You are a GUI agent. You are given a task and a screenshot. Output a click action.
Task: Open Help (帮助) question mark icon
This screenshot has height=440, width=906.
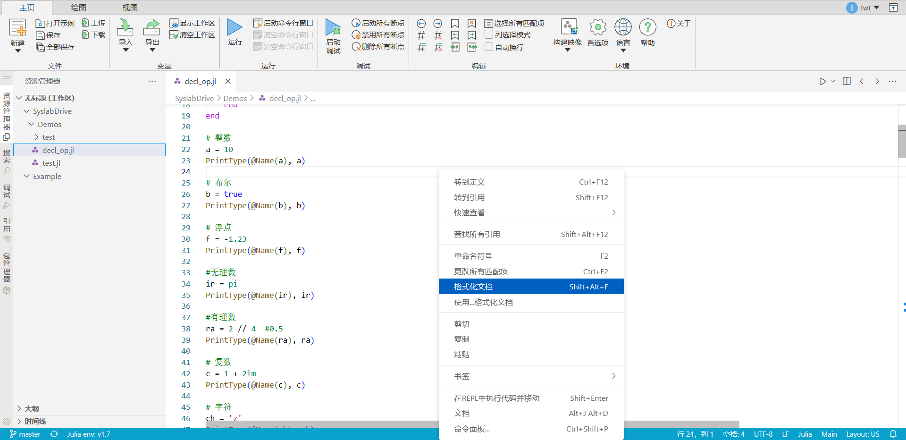(x=648, y=27)
